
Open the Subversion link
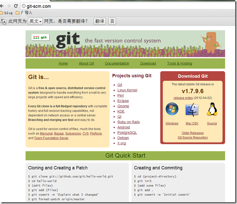73,134
